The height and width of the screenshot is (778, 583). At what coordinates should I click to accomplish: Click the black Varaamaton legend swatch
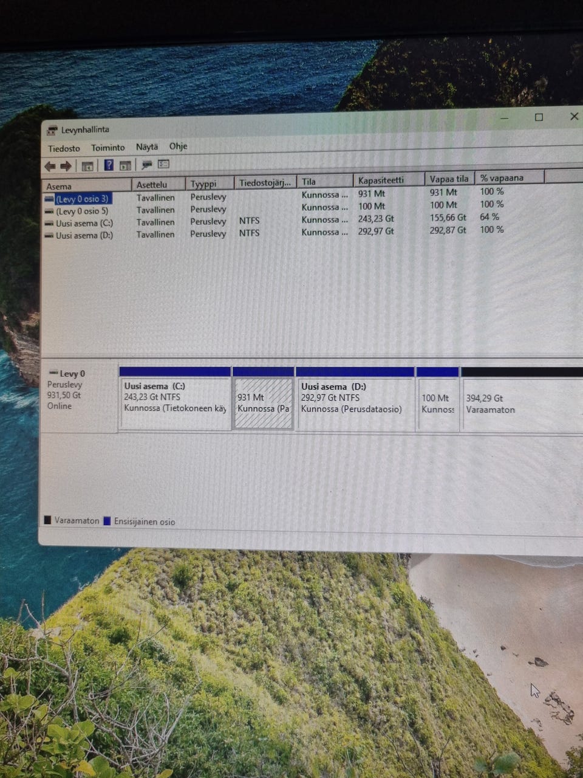tap(47, 520)
